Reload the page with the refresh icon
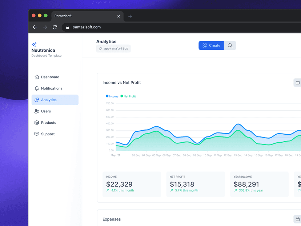301x226 pixels. [x=55, y=27]
